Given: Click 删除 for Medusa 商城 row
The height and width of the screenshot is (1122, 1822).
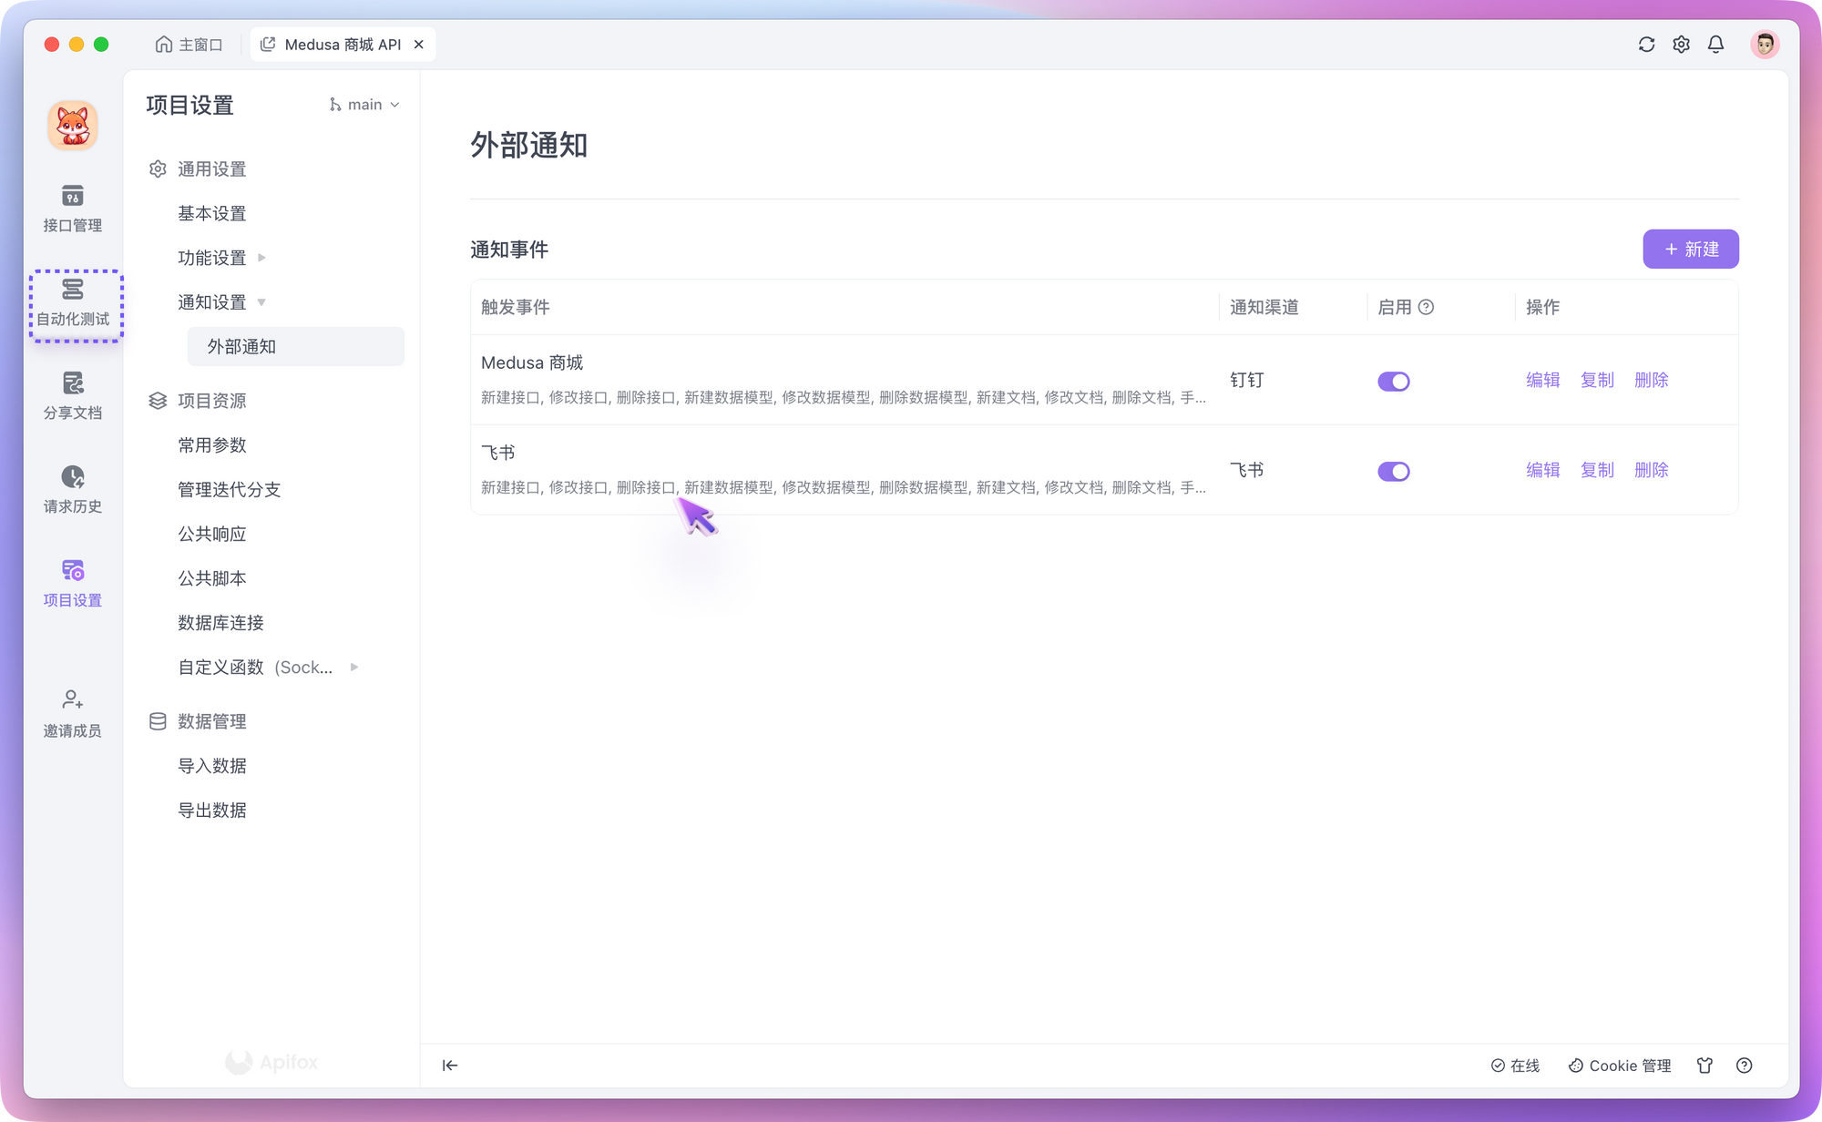Looking at the screenshot, I should point(1652,381).
